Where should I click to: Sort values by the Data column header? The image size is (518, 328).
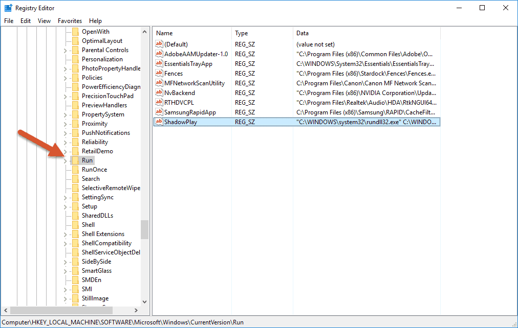tap(366, 33)
